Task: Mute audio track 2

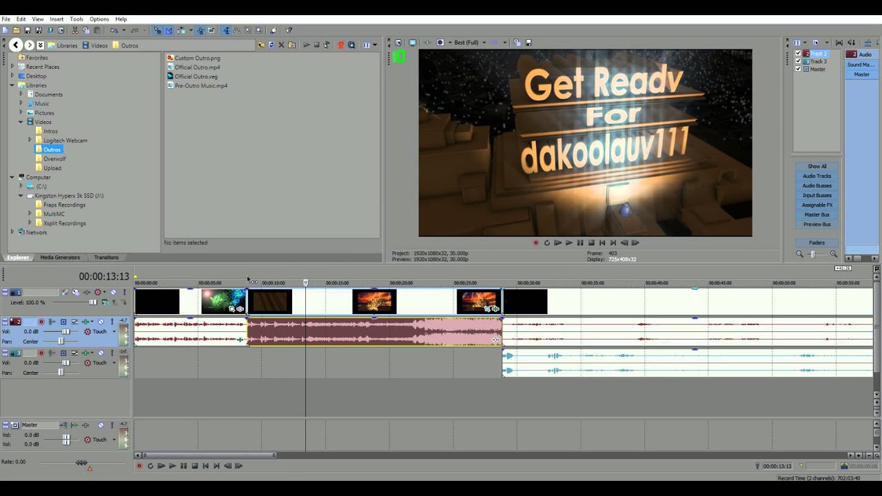Action: pos(101,322)
